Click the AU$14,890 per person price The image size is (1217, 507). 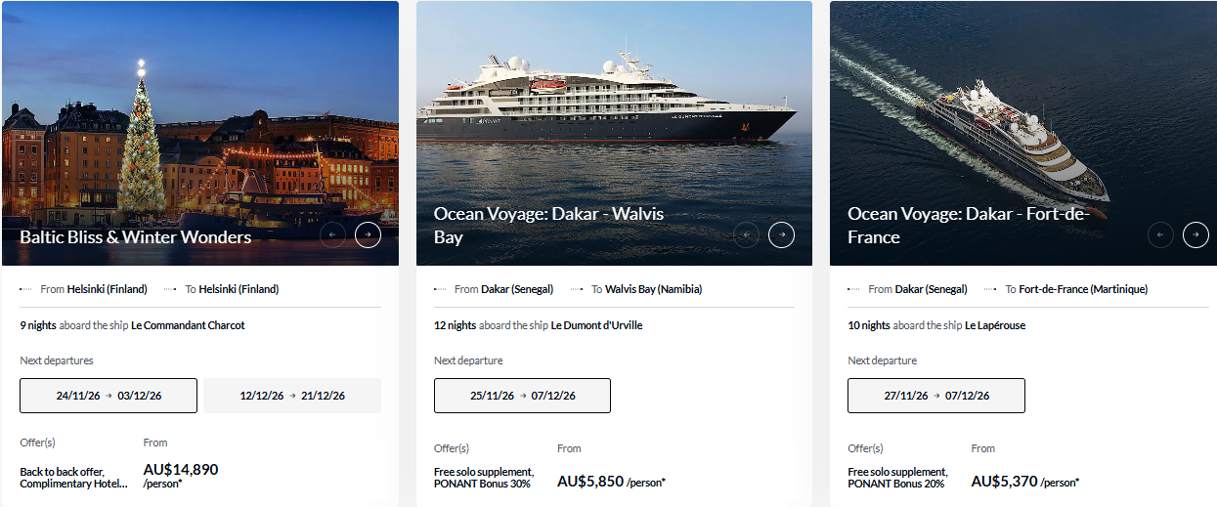[x=181, y=476]
